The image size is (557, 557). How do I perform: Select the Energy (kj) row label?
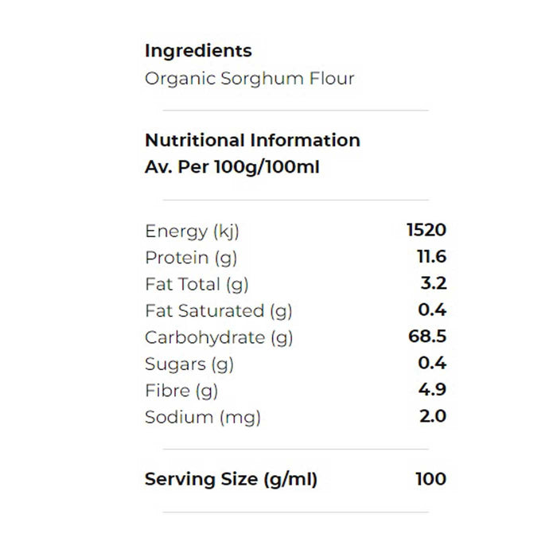192,232
